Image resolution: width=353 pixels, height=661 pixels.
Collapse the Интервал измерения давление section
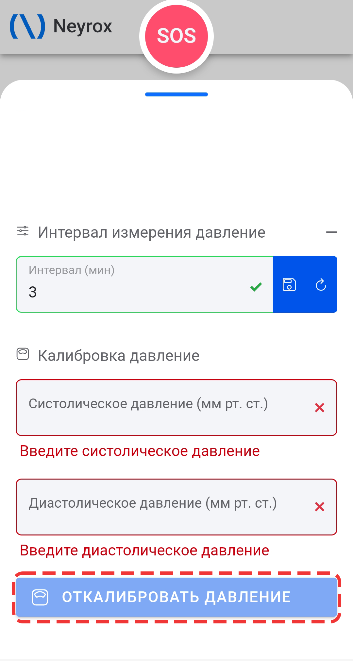click(x=331, y=232)
